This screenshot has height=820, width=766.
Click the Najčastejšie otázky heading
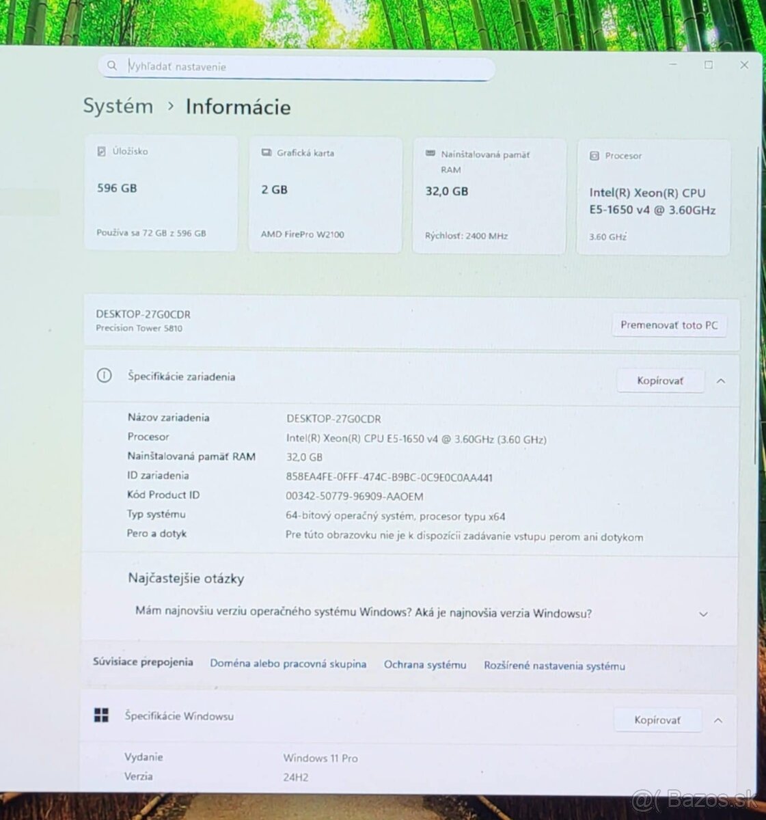186,578
